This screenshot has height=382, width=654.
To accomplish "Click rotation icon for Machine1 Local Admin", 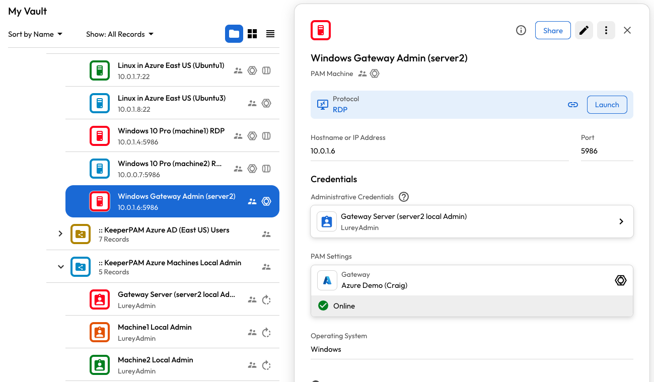I will (x=266, y=332).
